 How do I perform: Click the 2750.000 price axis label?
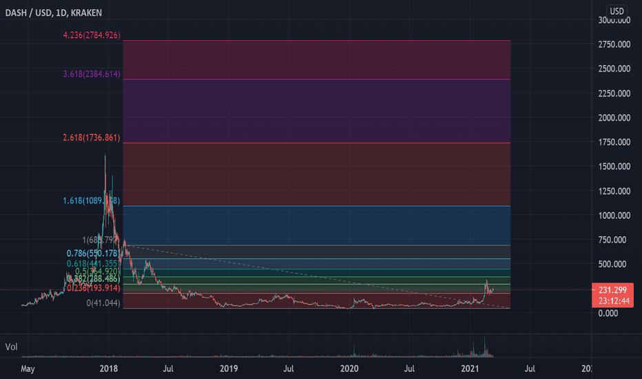click(x=614, y=44)
